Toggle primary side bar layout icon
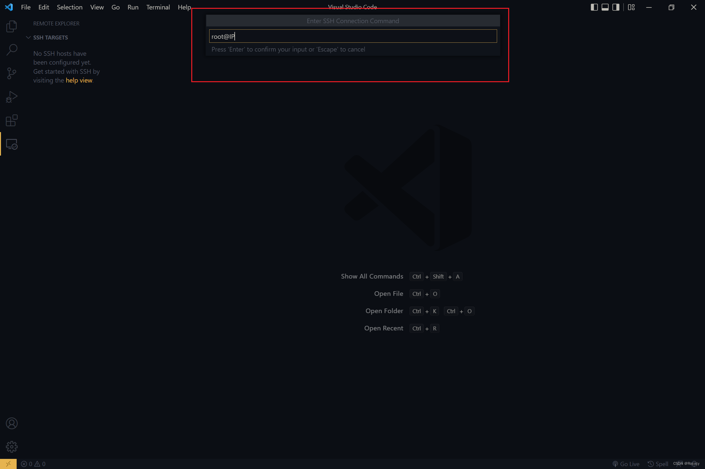Image resolution: width=705 pixels, height=469 pixels. click(594, 7)
